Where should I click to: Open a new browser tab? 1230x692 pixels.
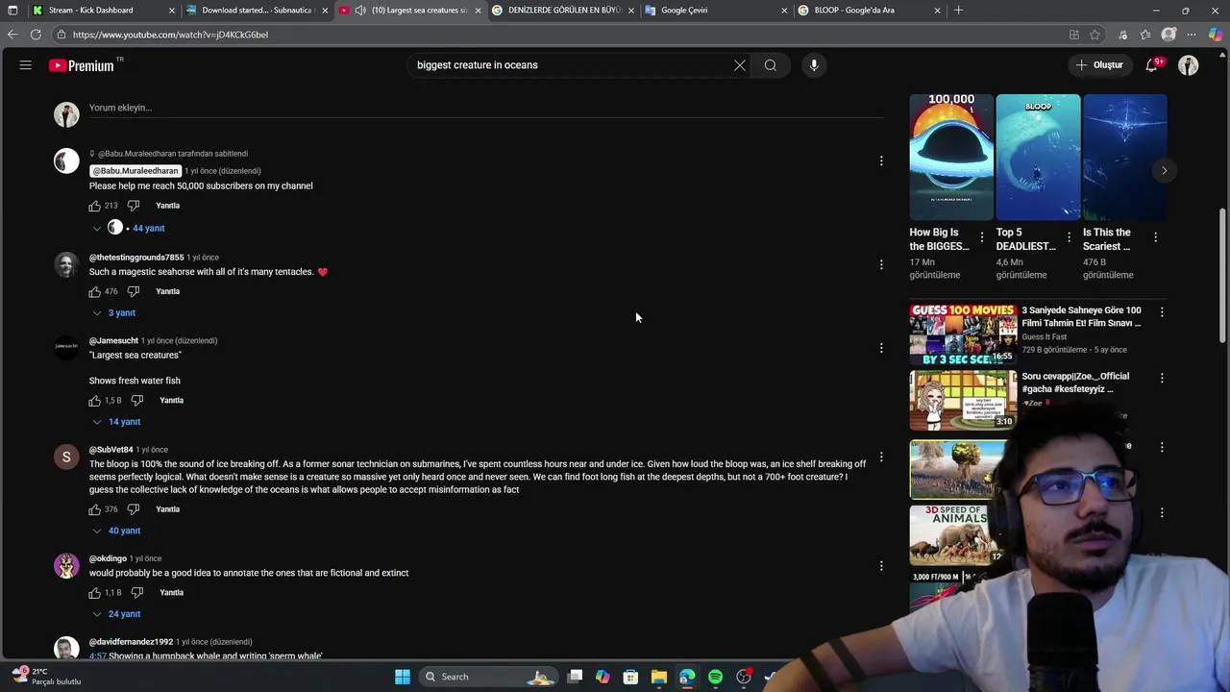[958, 11]
